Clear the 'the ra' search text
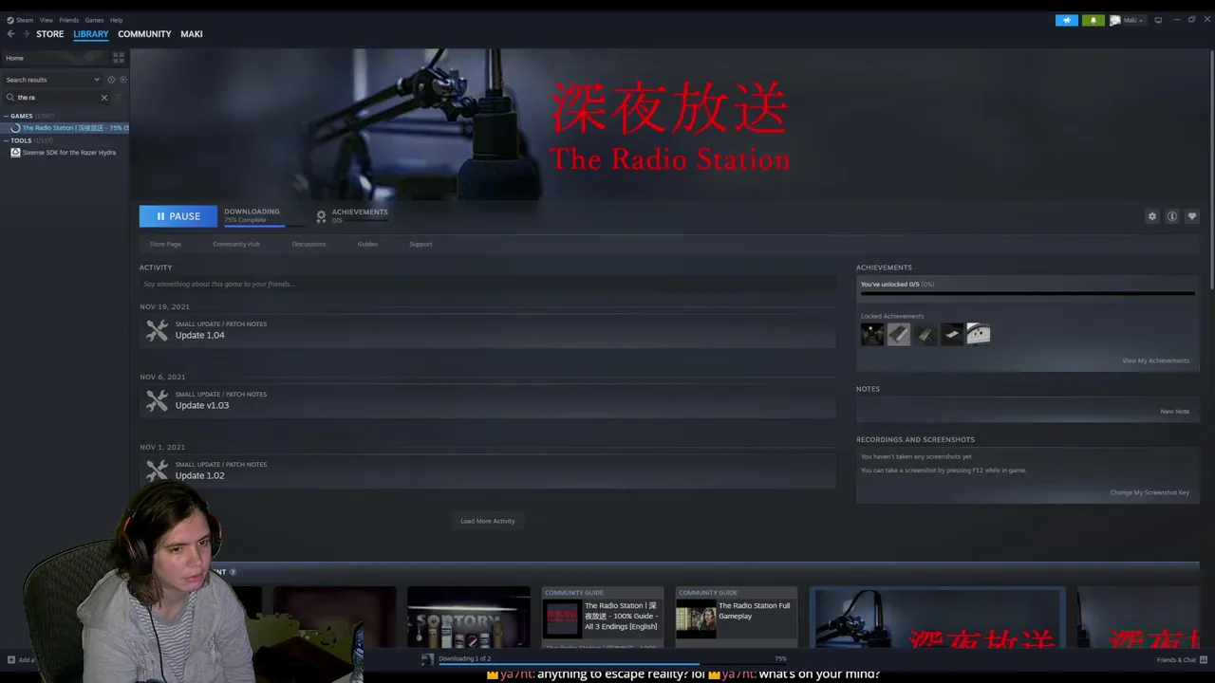1215x683 pixels. pyautogui.click(x=104, y=97)
